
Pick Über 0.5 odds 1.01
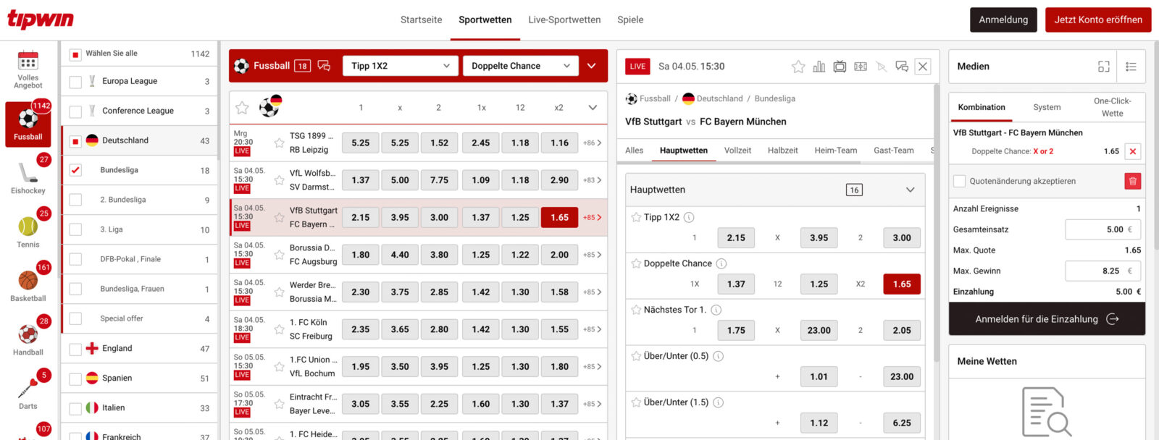tap(819, 376)
